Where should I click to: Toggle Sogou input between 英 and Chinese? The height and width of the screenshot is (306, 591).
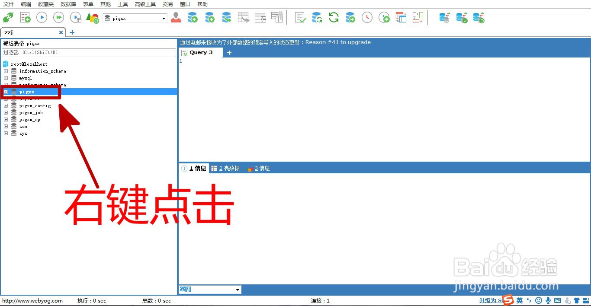click(519, 300)
